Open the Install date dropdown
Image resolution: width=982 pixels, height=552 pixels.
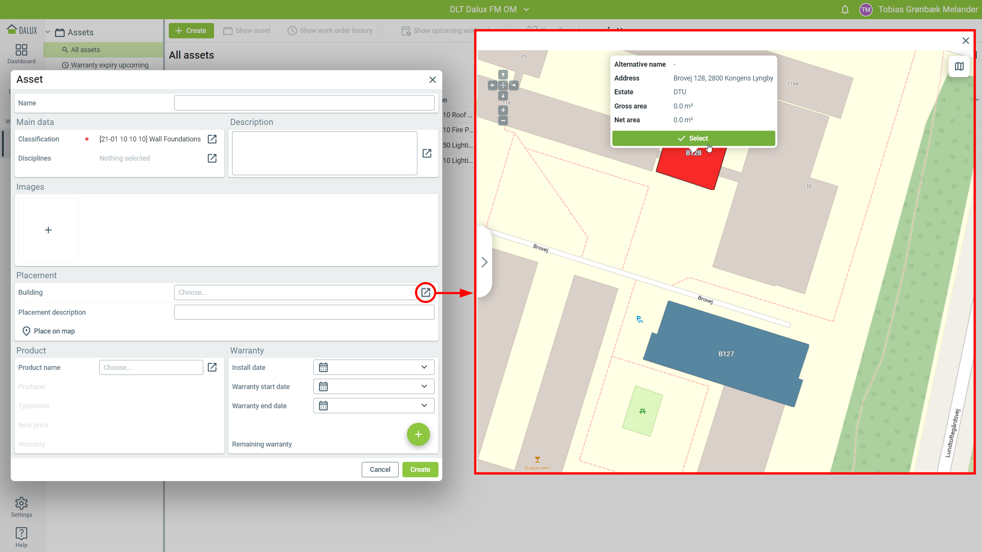tap(424, 367)
